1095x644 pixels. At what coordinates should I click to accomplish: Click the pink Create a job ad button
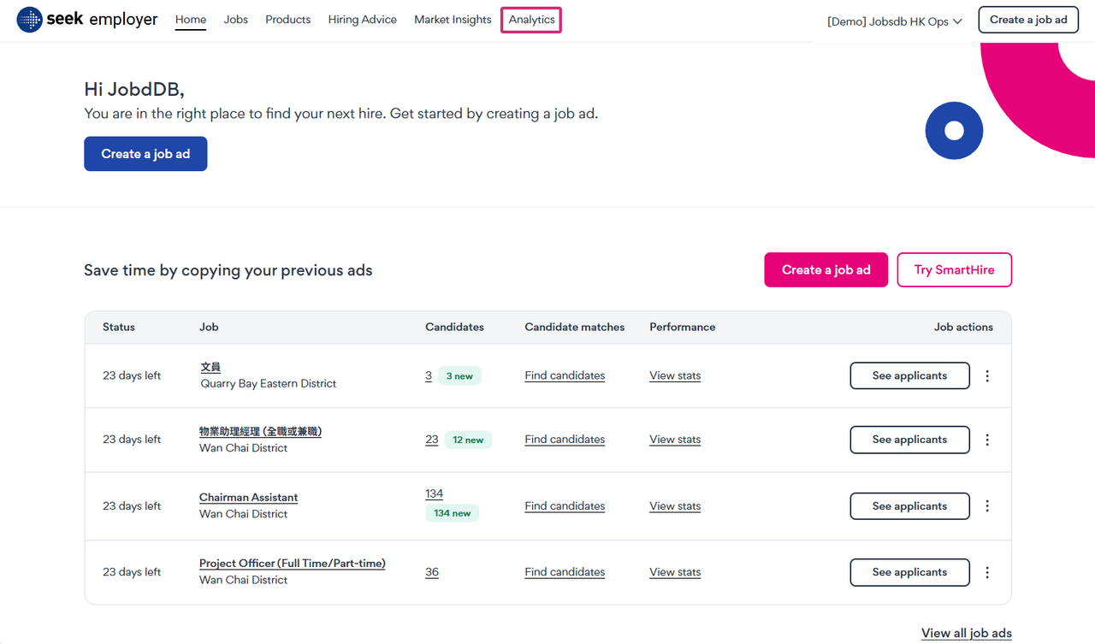coord(826,269)
